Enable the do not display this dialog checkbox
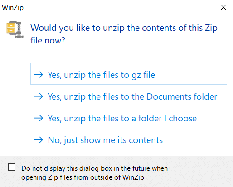 pyautogui.click(x=12, y=167)
